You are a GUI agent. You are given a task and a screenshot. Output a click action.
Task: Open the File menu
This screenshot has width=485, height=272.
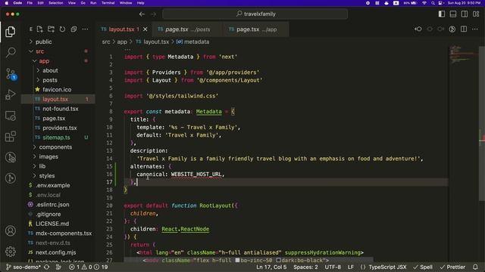30,3
